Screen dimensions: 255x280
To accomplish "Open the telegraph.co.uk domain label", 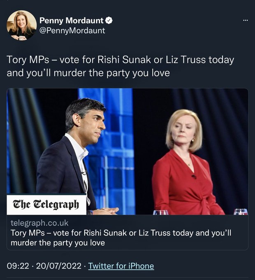I will pos(39,223).
